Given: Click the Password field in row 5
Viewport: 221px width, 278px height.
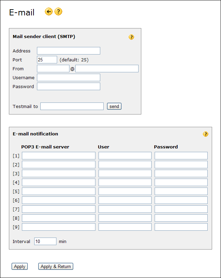Looking at the screenshot, I should tap(181, 191).
